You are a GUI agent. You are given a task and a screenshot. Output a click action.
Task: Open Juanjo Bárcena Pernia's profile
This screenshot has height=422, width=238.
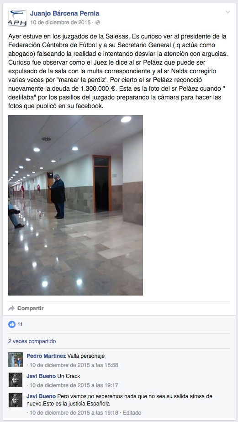click(x=65, y=13)
